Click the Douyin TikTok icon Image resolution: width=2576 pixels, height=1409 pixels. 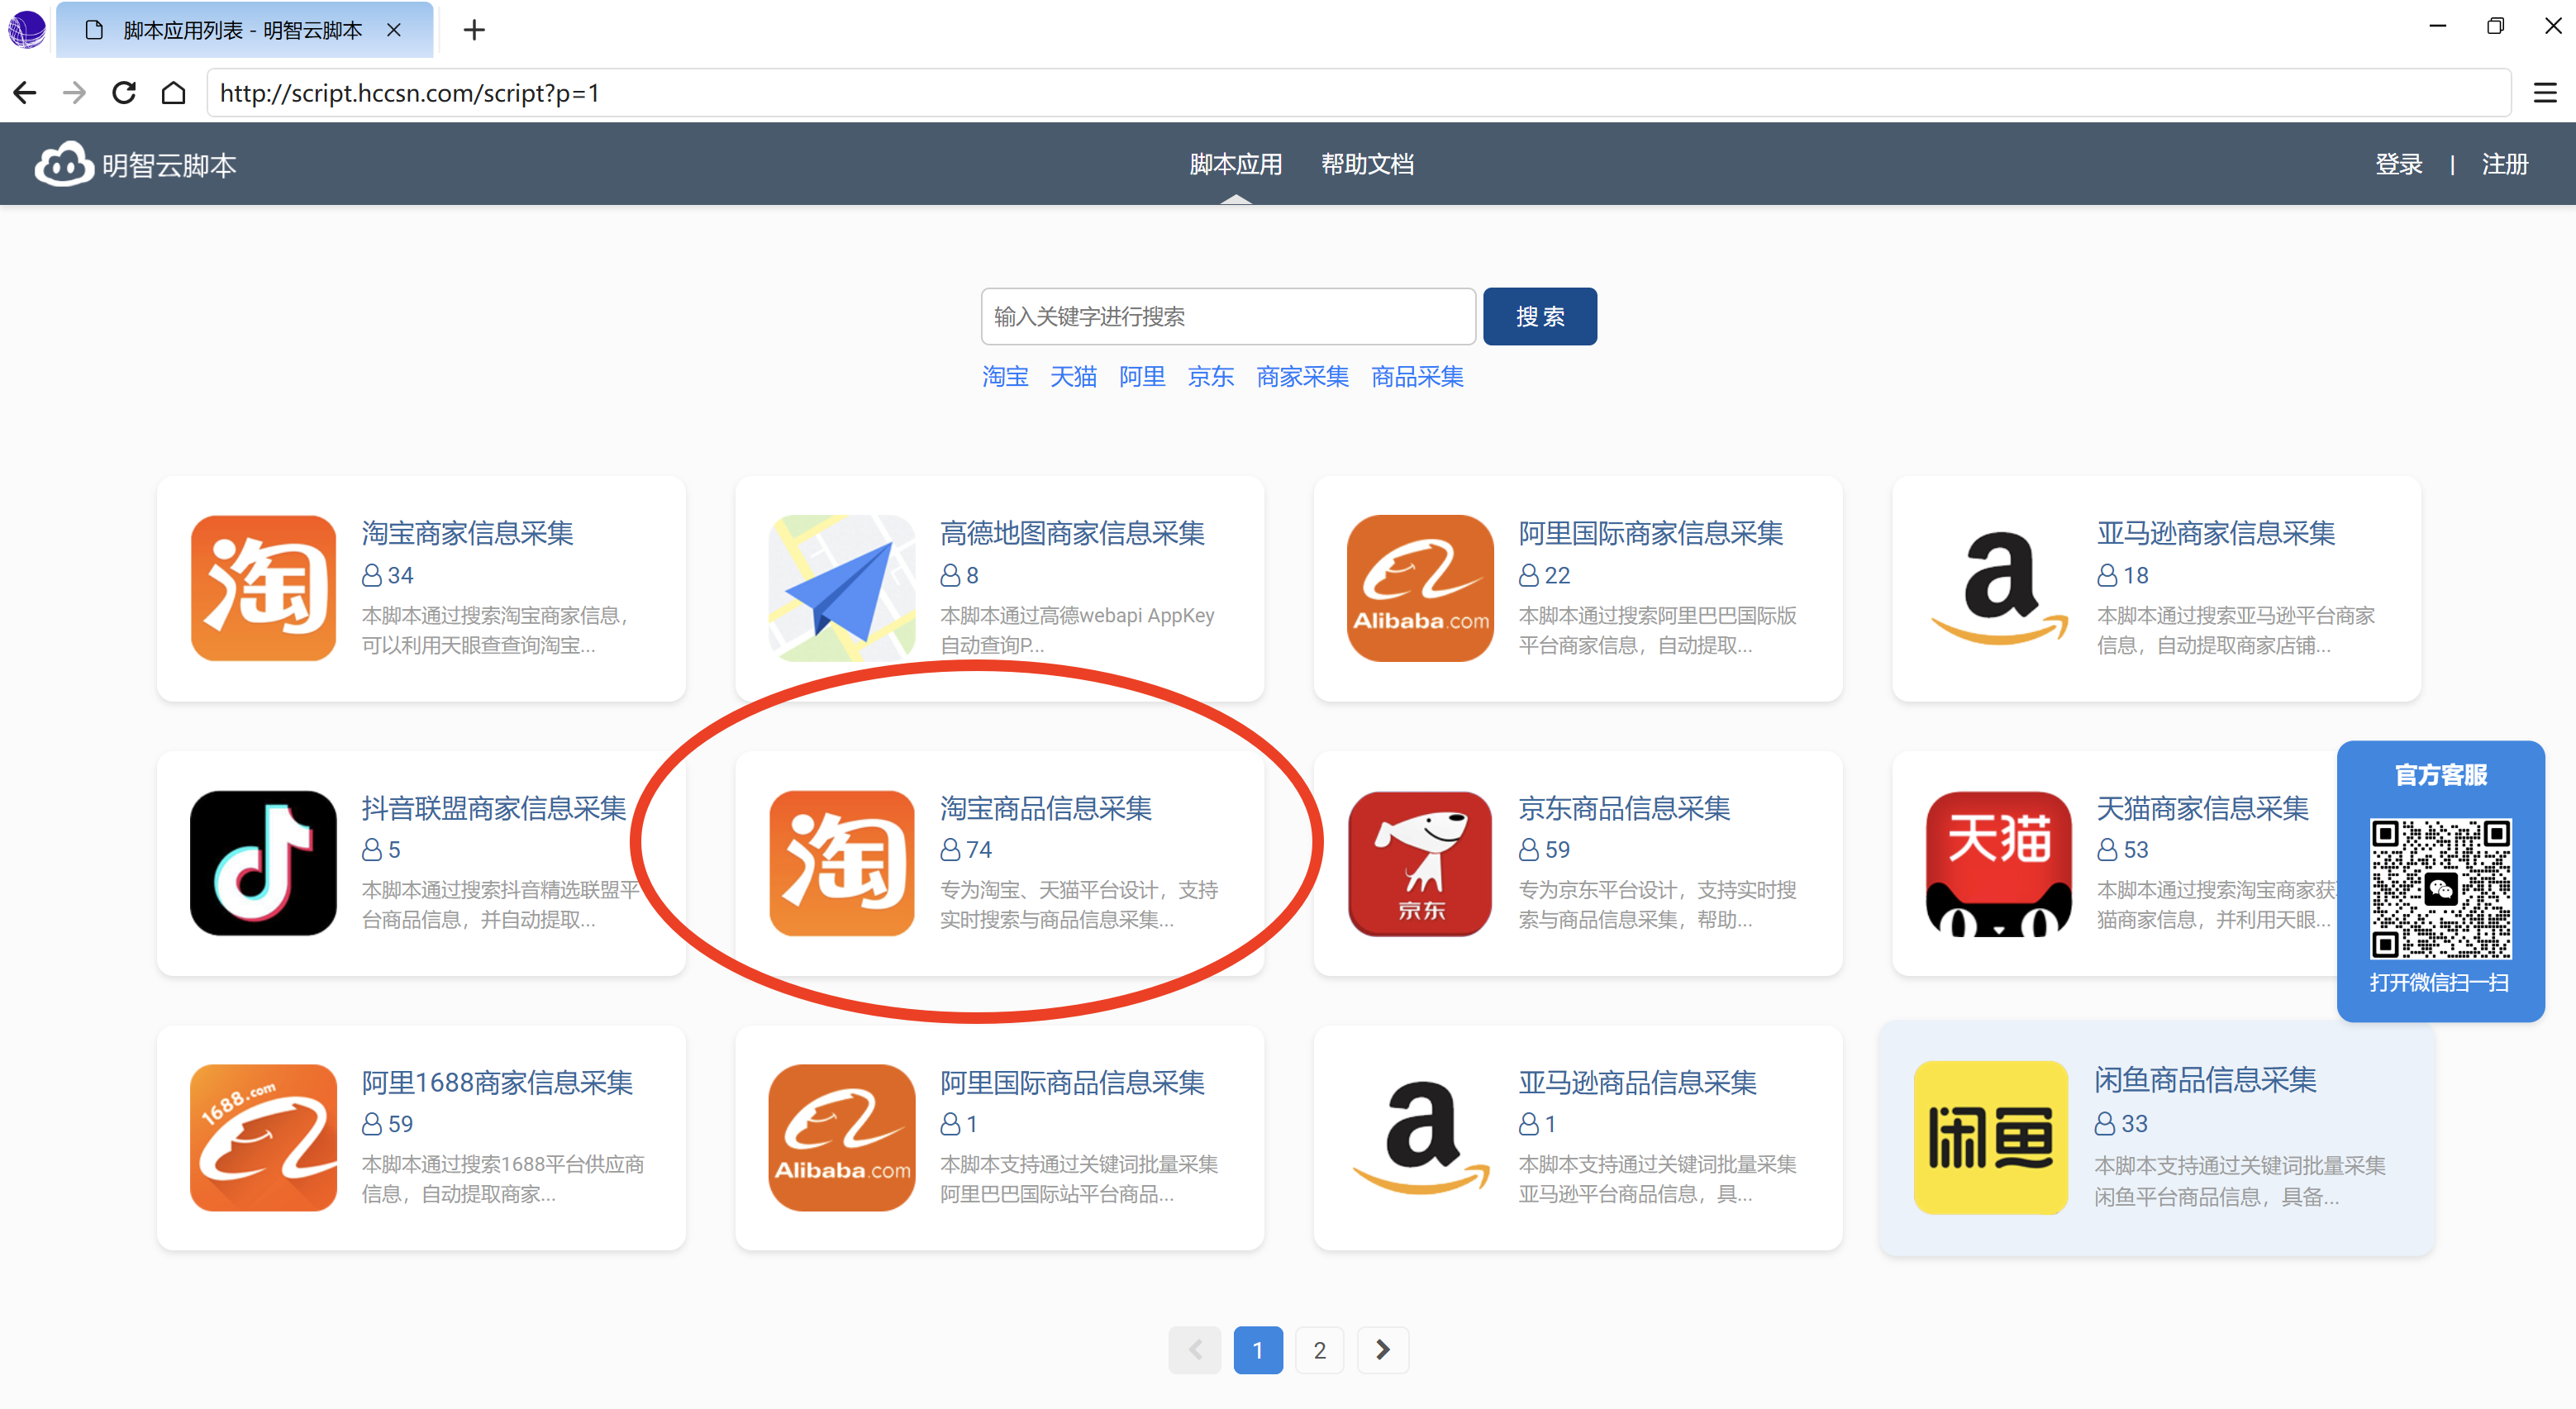pos(263,863)
